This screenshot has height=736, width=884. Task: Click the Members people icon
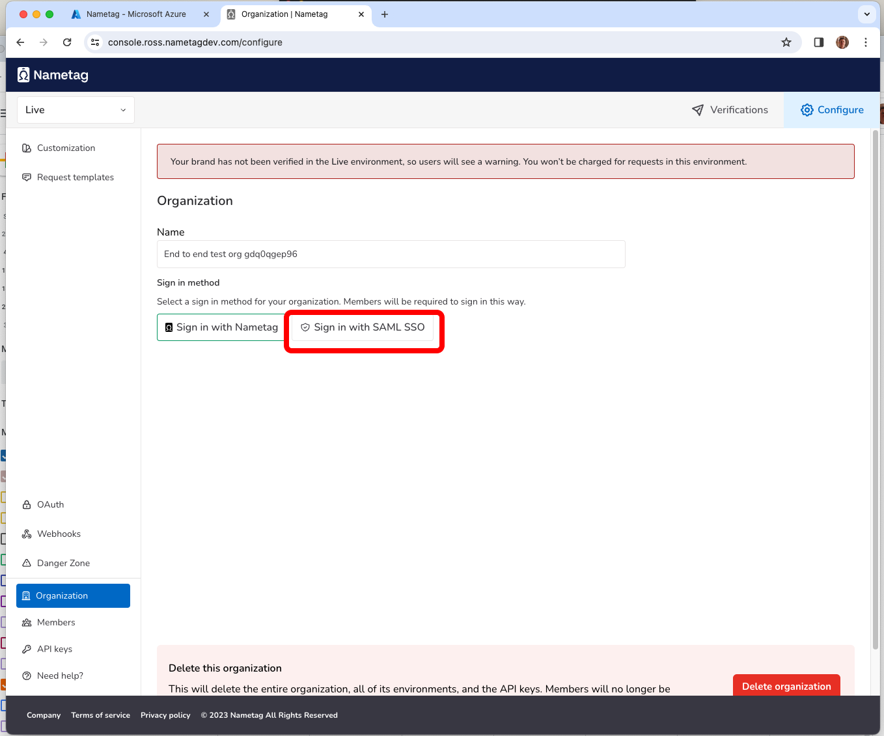pyautogui.click(x=27, y=623)
